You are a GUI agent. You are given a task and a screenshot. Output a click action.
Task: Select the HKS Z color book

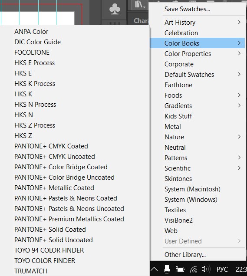pyautogui.click(x=75, y=136)
